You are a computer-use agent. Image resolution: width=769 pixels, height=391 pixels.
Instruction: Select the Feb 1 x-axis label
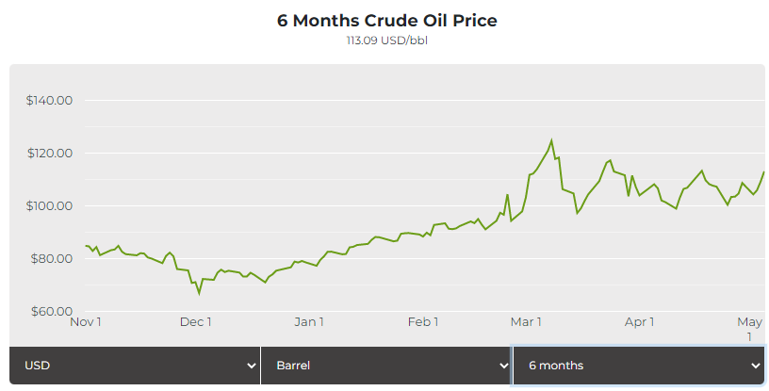click(423, 322)
